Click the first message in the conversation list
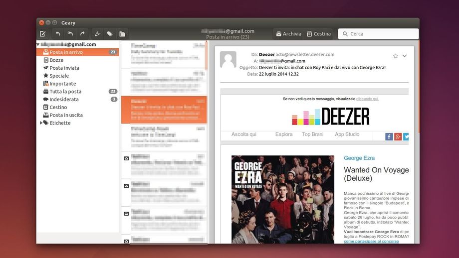This screenshot has height=258, width=459. pyautogui.click(x=164, y=54)
